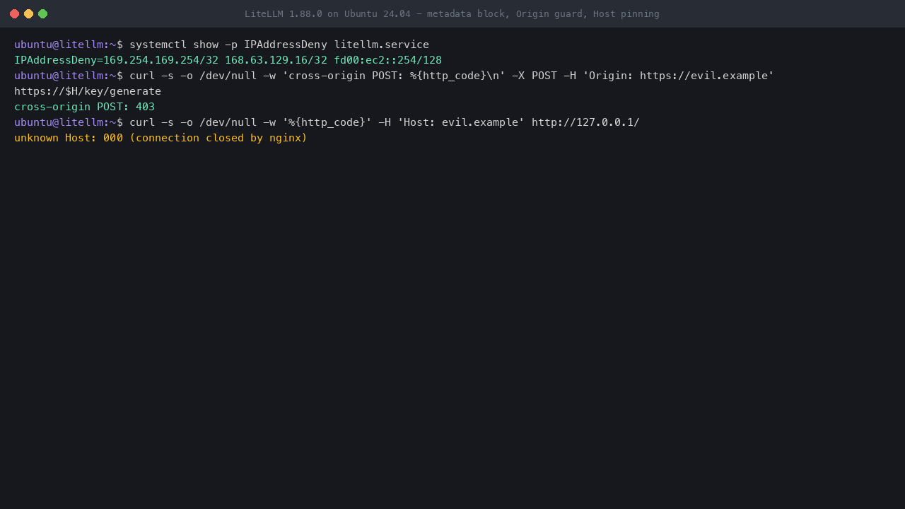This screenshot has width=905, height=509.
Task: Click the https://$H/key/generate continuation line
Action: pos(88,91)
